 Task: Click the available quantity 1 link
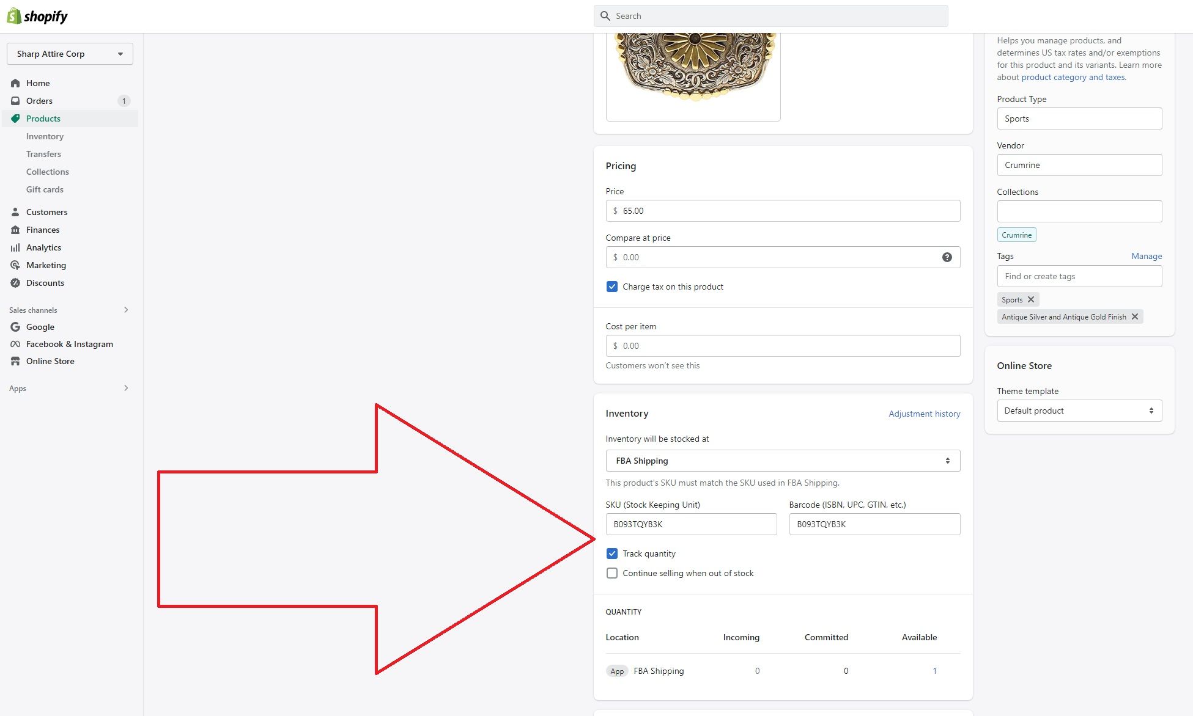pos(934,671)
